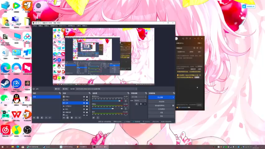Open the Windows Start button on the taskbar
The height and width of the screenshot is (149, 265).
point(2,147)
